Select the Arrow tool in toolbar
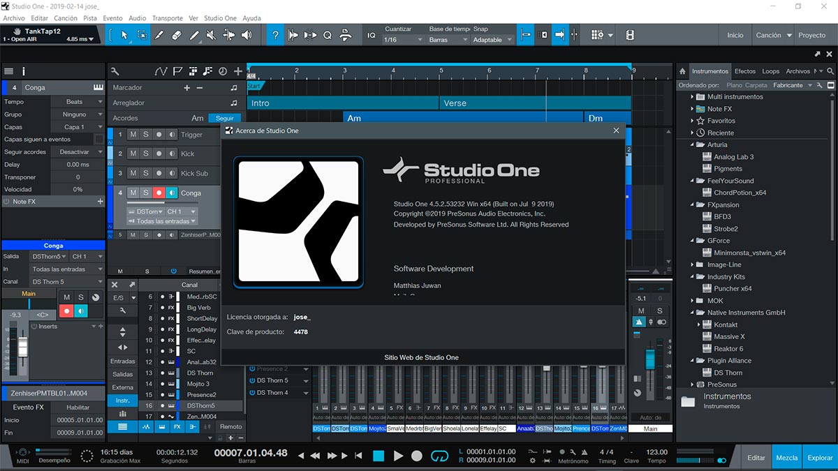838x471 pixels. coord(124,35)
